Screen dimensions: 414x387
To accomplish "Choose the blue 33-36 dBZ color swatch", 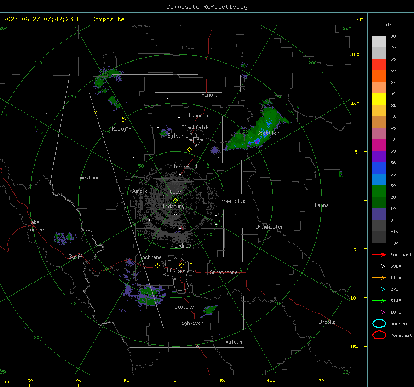I will point(379,168).
